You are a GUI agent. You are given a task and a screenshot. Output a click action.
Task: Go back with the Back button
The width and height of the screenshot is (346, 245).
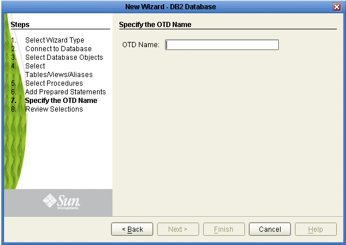[132, 229]
